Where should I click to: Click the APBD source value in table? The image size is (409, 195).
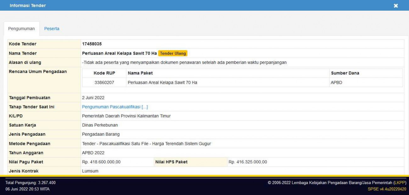336,82
